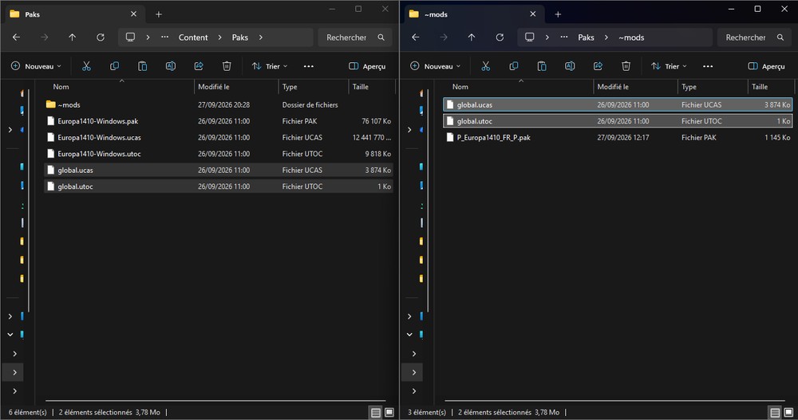This screenshot has width=798, height=420.
Task: Expand hidden path ellipsis in Paks address bar
Action: 164,37
